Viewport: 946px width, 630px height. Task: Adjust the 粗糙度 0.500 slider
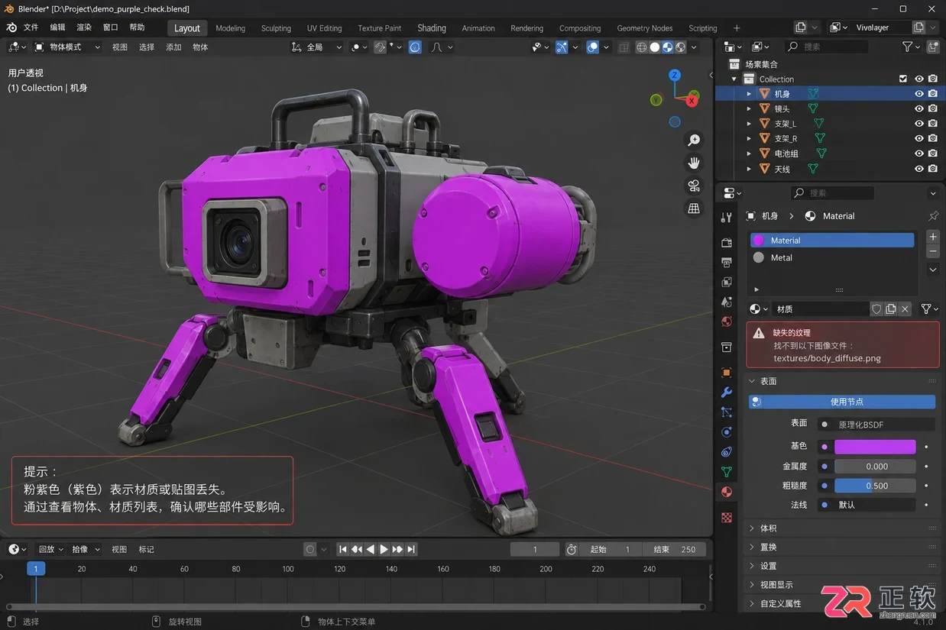click(x=875, y=486)
